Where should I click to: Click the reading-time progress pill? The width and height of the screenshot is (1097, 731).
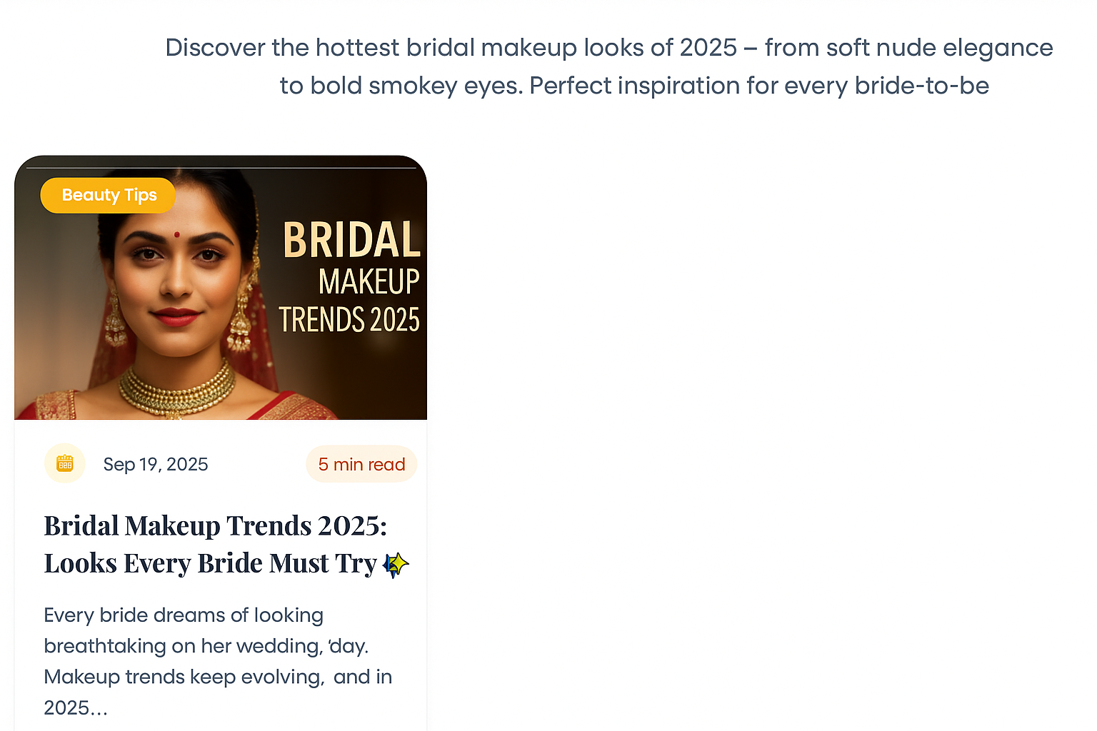361,463
